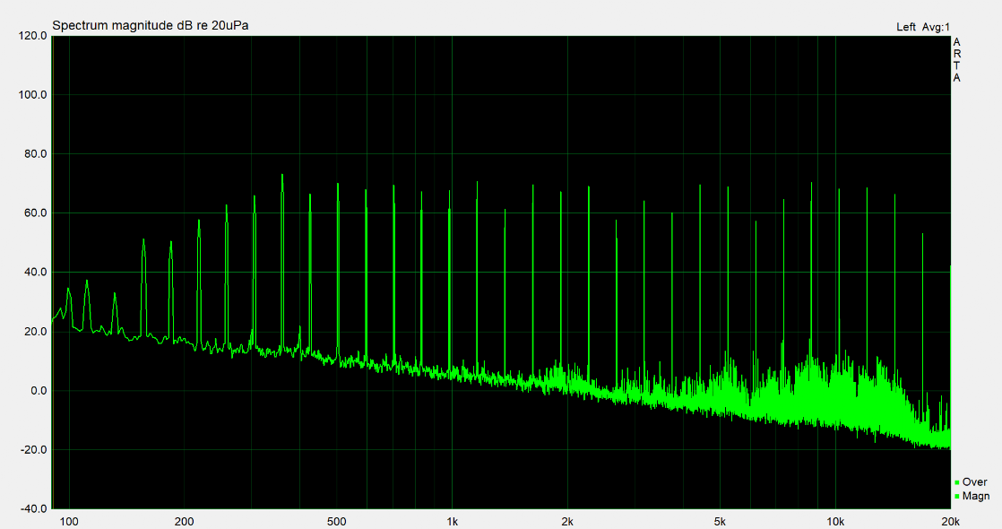Select the 40.0 y-axis label
This screenshot has height=529, width=1002.
point(36,272)
